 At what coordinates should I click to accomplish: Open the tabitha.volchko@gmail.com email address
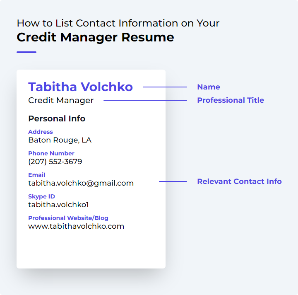[81, 183]
